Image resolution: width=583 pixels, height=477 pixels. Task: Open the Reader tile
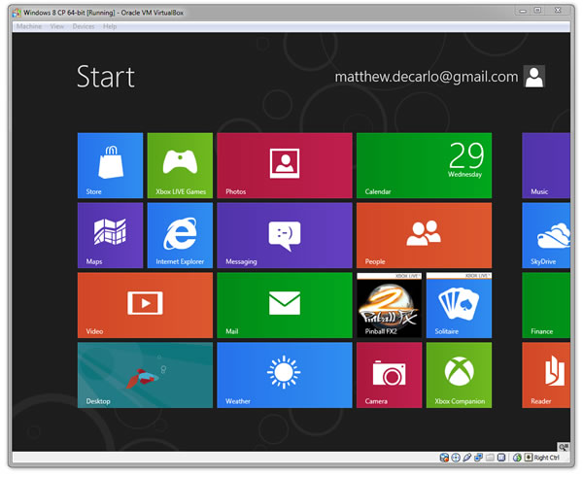(x=546, y=375)
